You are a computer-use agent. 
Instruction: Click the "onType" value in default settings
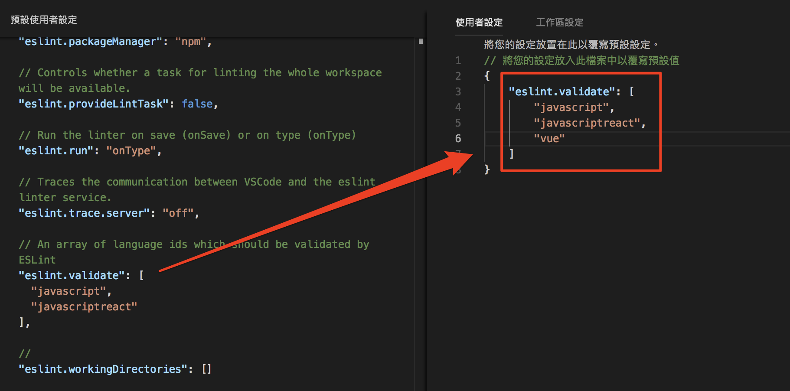pyautogui.click(x=131, y=150)
